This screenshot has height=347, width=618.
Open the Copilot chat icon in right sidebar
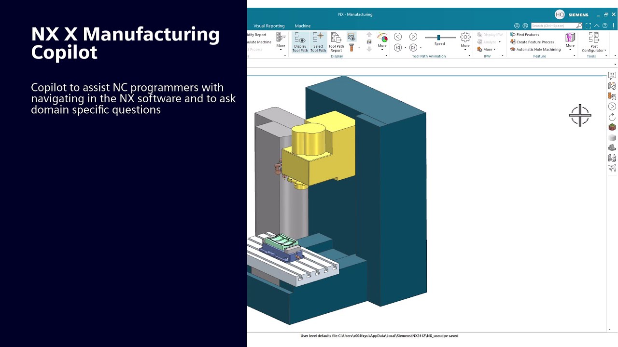click(612, 76)
